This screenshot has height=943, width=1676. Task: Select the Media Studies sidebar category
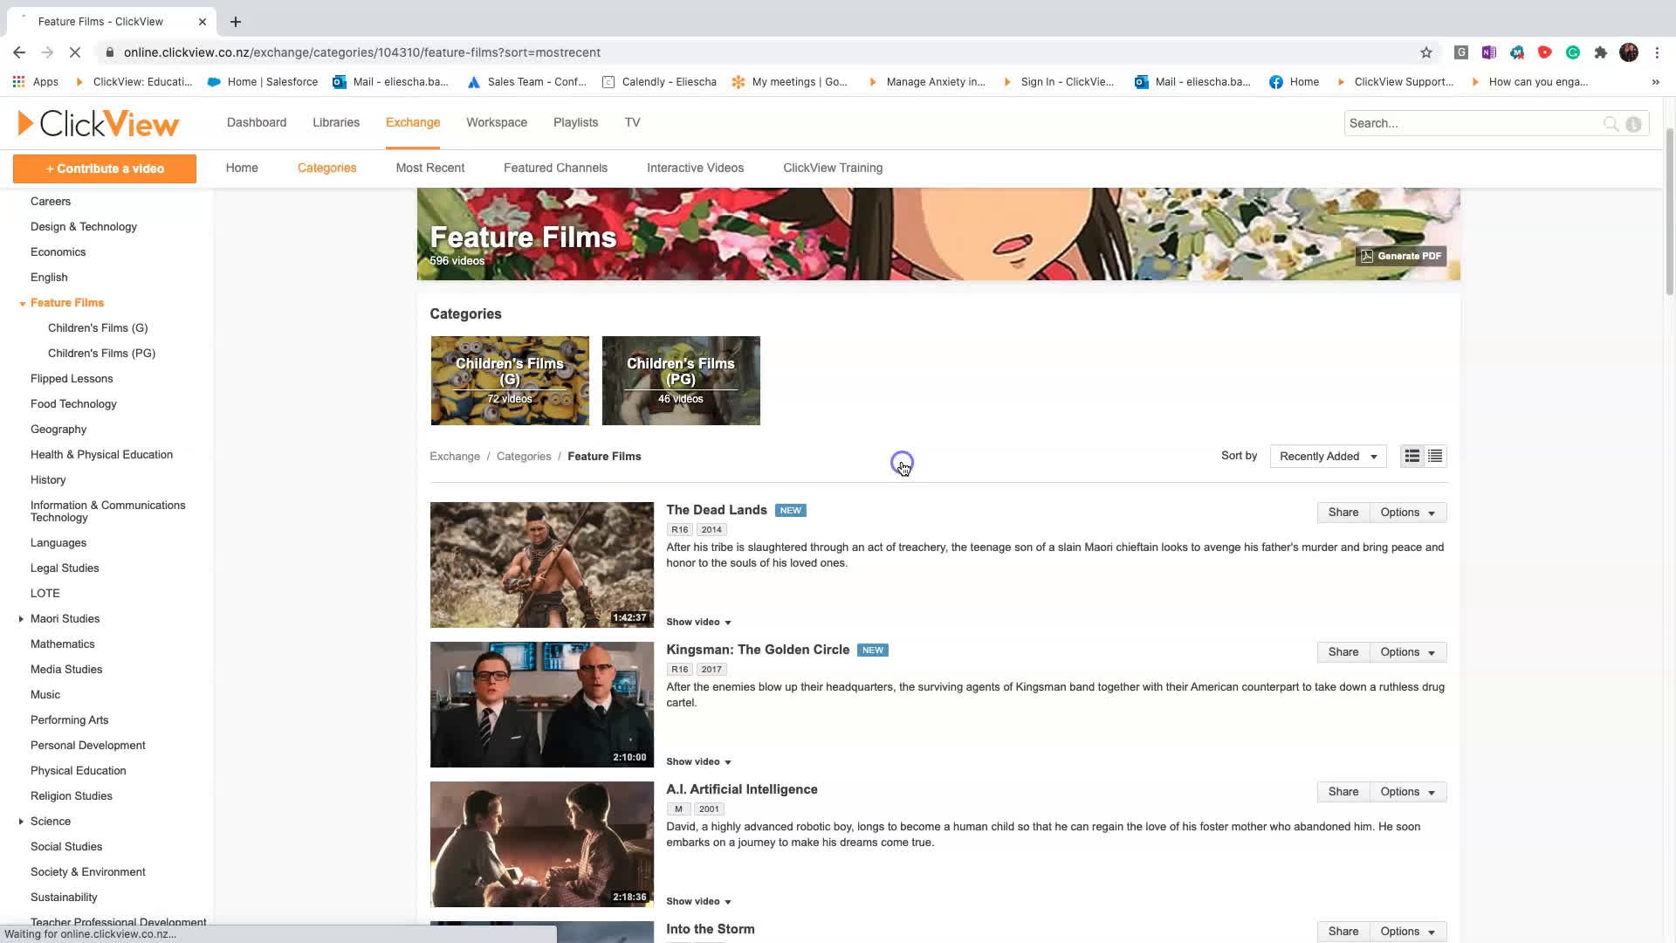66,670
